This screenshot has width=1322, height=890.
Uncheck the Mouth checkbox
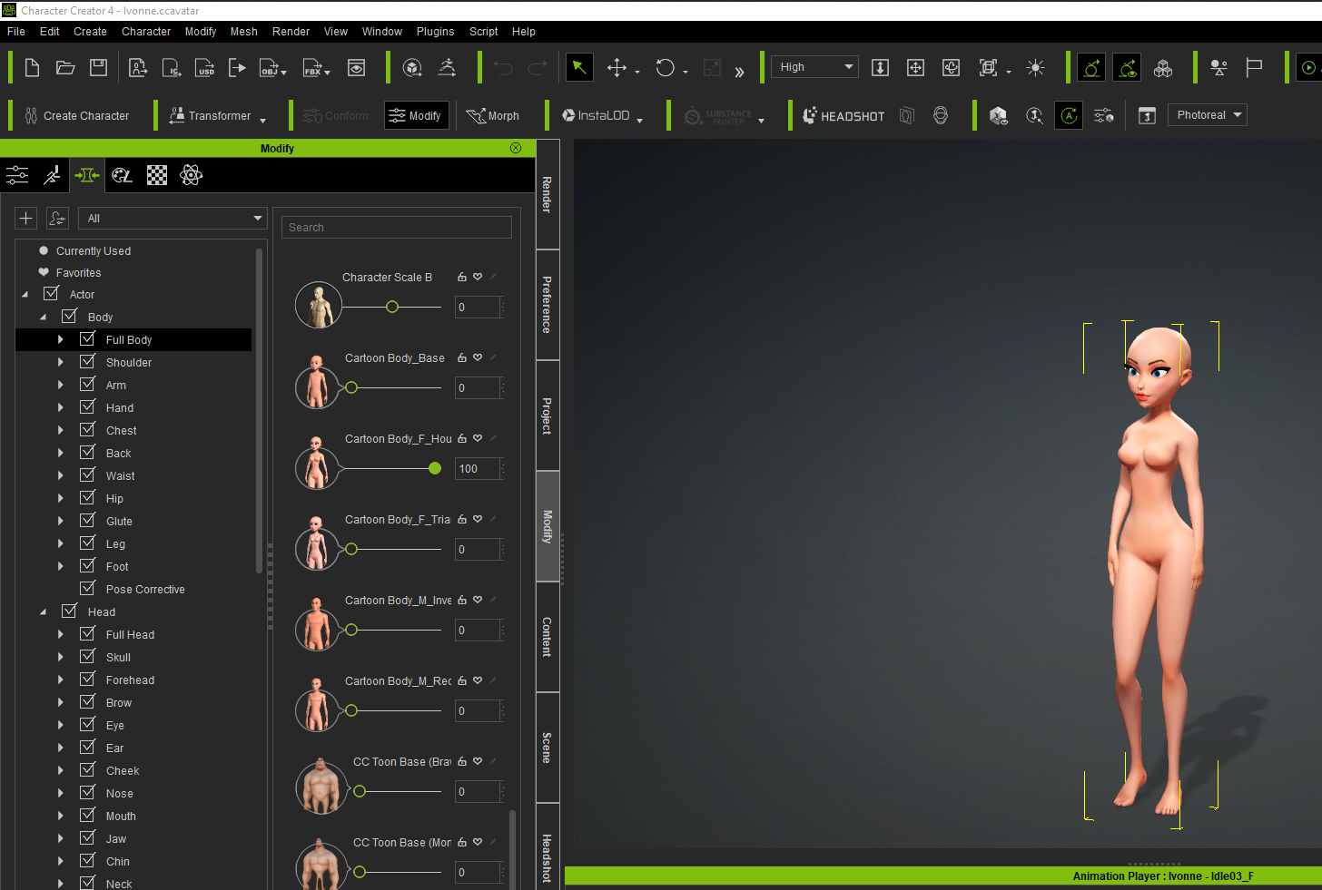[88, 815]
